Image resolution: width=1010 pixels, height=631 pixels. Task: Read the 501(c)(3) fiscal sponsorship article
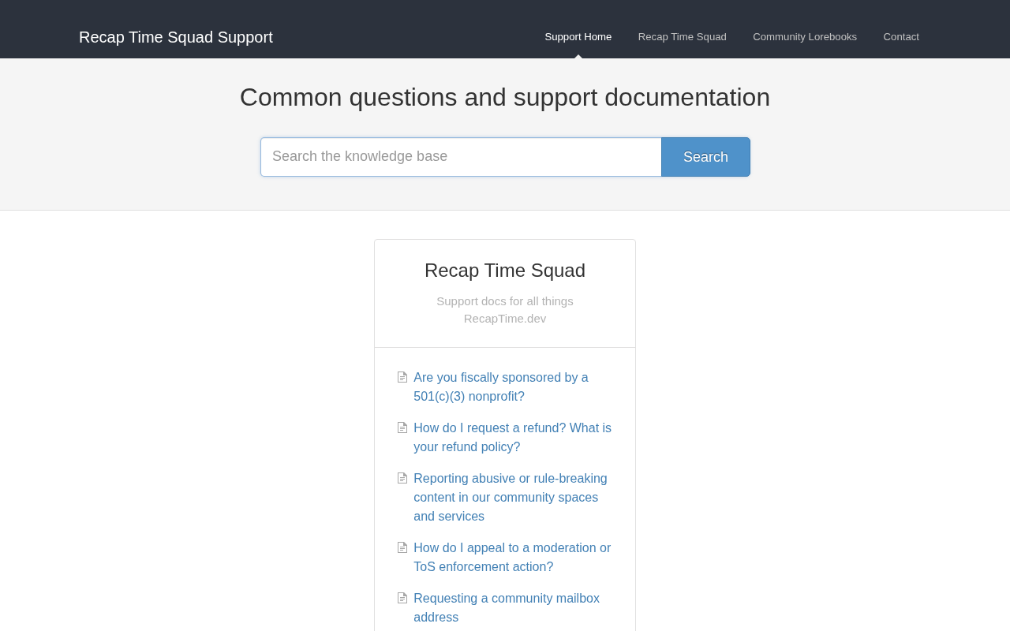(x=500, y=387)
